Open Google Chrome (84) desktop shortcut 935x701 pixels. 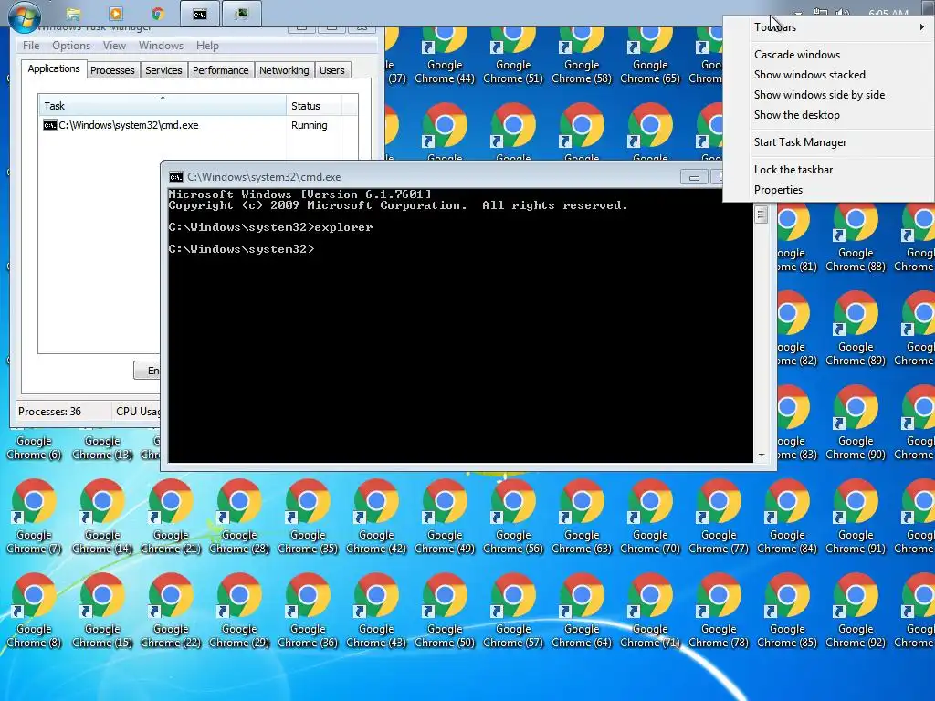point(787,517)
